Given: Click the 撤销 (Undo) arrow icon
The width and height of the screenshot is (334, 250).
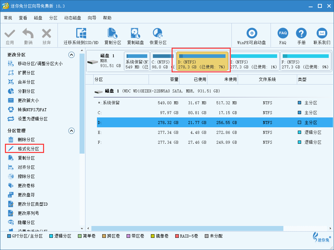Looking at the screenshot, I should click(28, 34).
